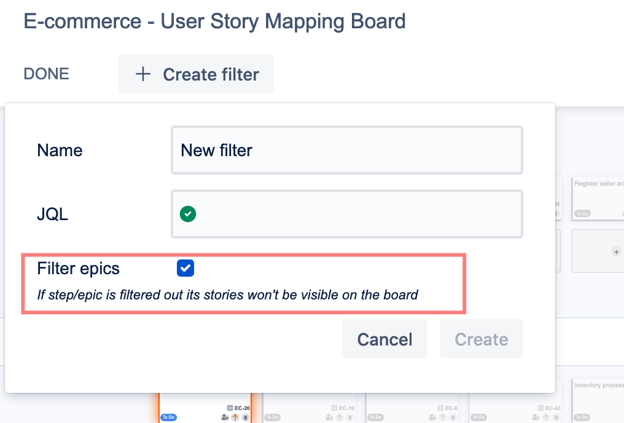This screenshot has width=624, height=423.
Task: Click the green JQL validation checkmark icon
Action: coord(188,214)
